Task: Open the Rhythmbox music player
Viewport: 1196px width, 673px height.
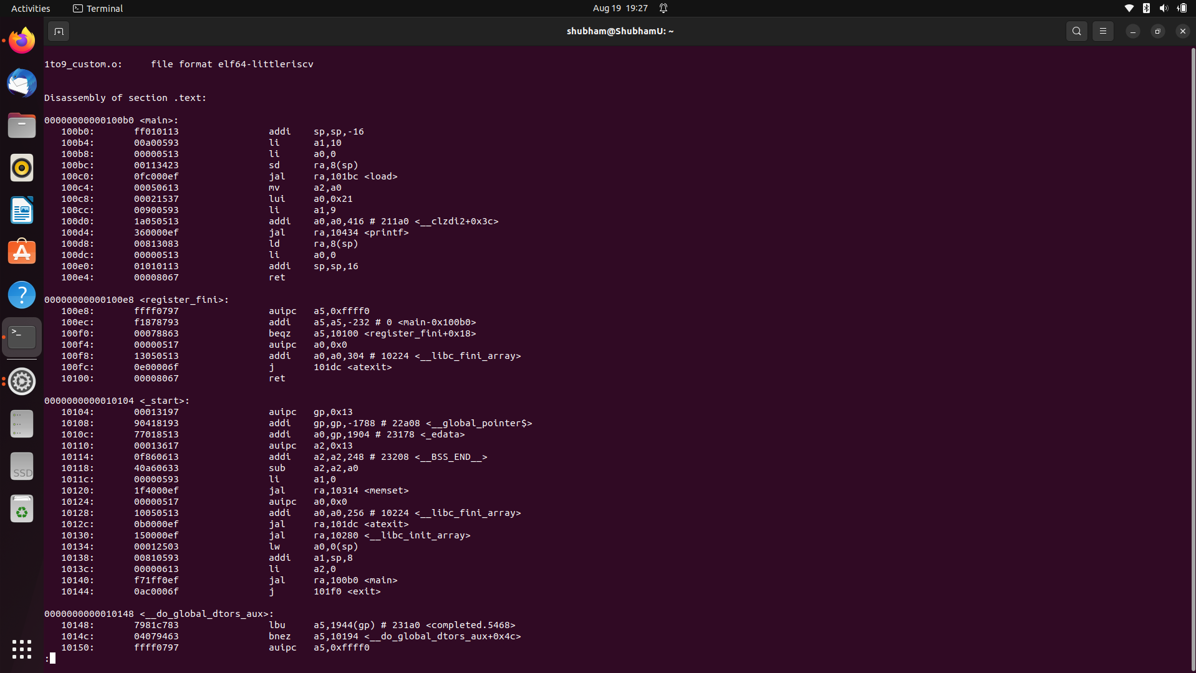Action: 21,168
